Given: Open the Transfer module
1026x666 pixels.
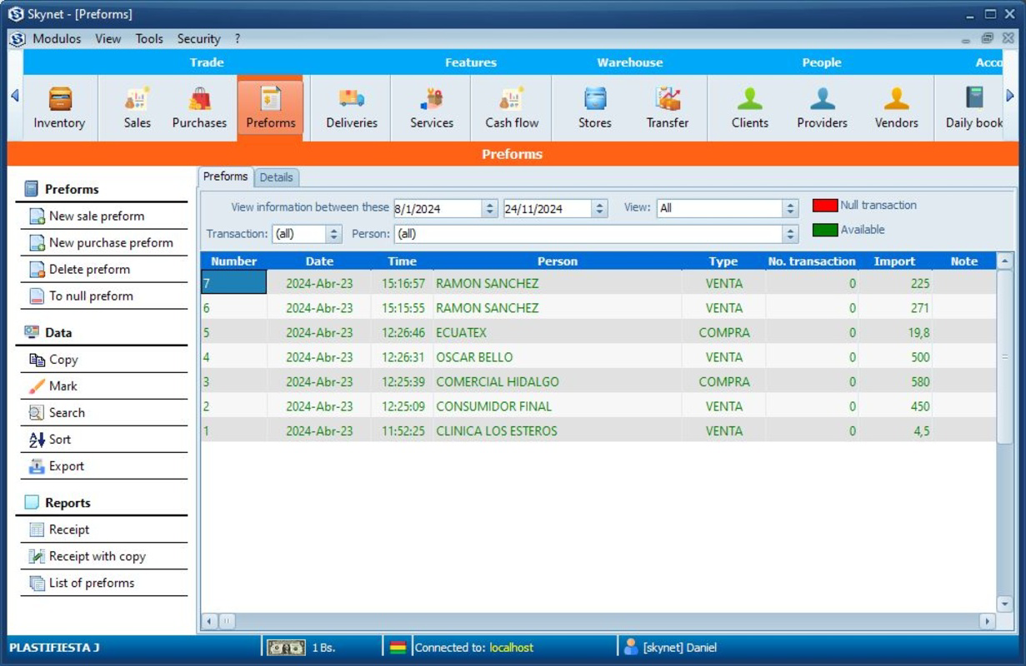Looking at the screenshot, I should point(668,108).
